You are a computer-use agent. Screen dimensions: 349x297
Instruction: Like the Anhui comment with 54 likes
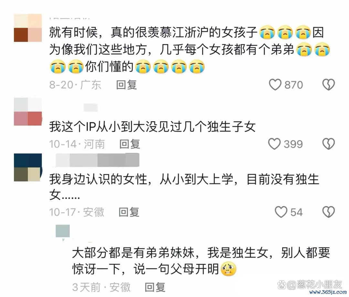pyautogui.click(x=281, y=212)
